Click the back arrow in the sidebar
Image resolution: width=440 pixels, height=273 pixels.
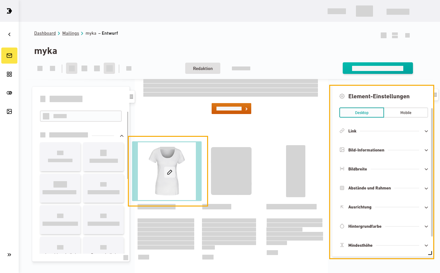point(9,34)
